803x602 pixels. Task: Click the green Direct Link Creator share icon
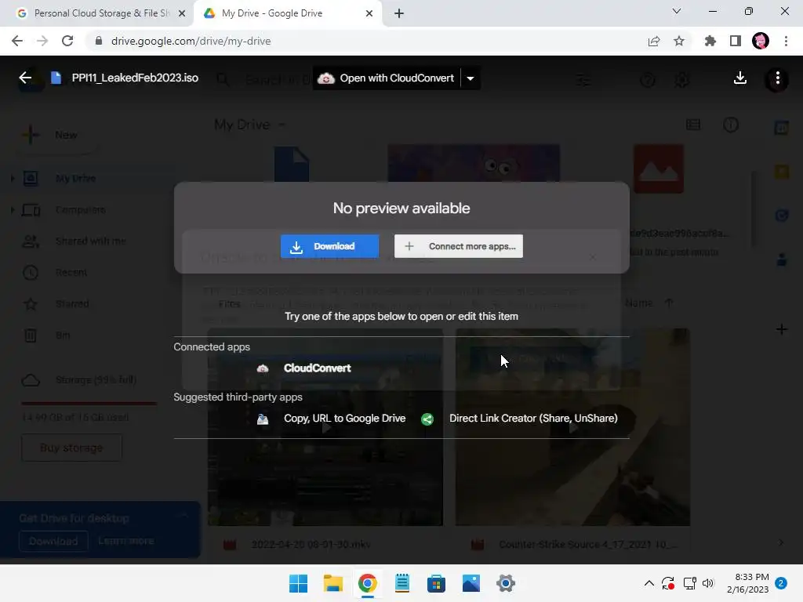click(x=427, y=419)
